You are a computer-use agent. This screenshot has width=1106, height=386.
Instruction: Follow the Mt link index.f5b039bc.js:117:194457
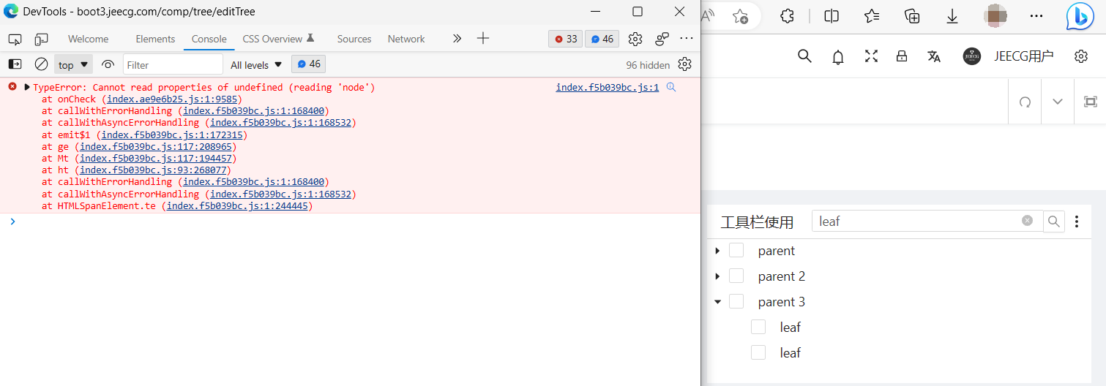point(156,158)
